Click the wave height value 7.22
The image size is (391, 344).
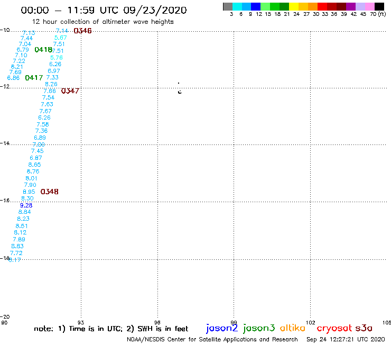tap(19, 61)
